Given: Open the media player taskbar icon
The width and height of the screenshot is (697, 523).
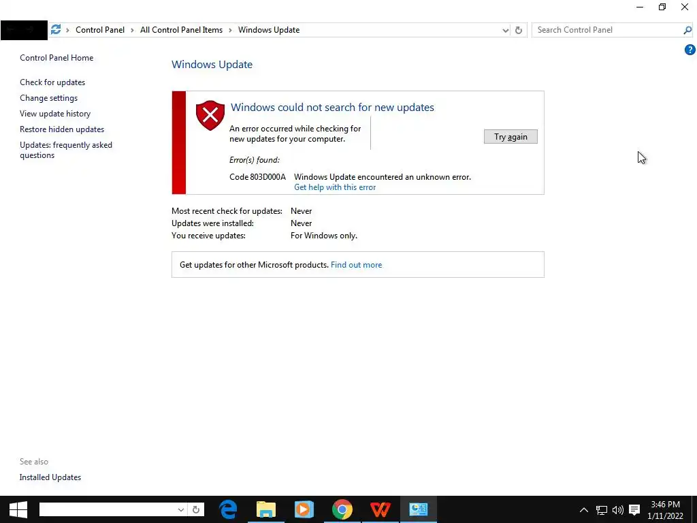Looking at the screenshot, I should (x=304, y=509).
